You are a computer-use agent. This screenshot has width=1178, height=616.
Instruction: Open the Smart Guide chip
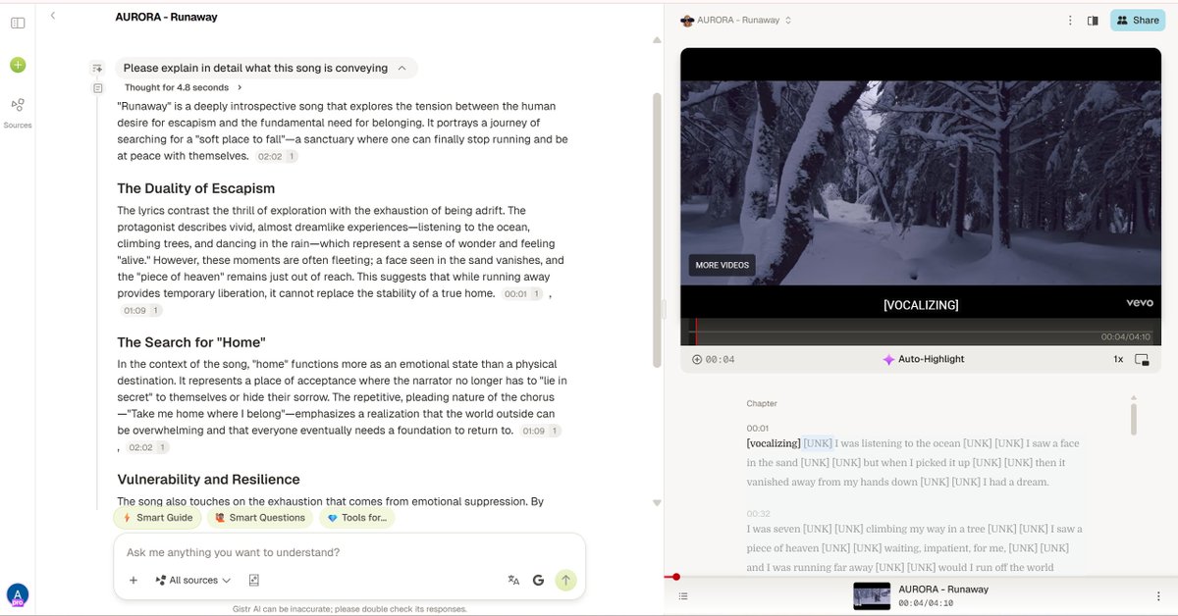click(158, 518)
